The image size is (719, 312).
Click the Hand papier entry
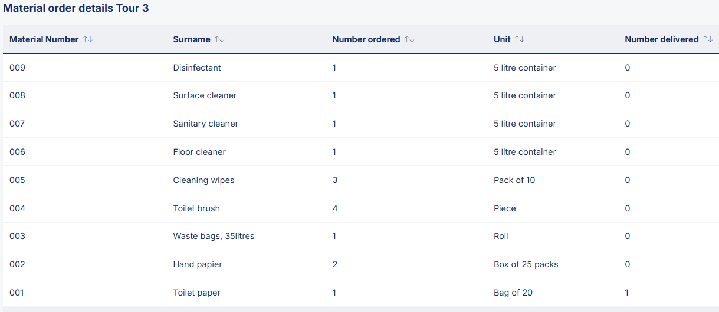point(198,264)
